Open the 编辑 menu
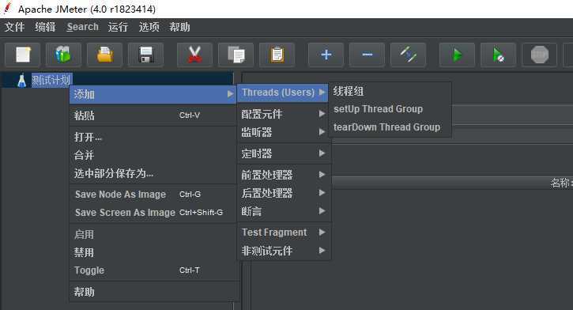Viewport: 573px width, 310px height. (x=45, y=27)
